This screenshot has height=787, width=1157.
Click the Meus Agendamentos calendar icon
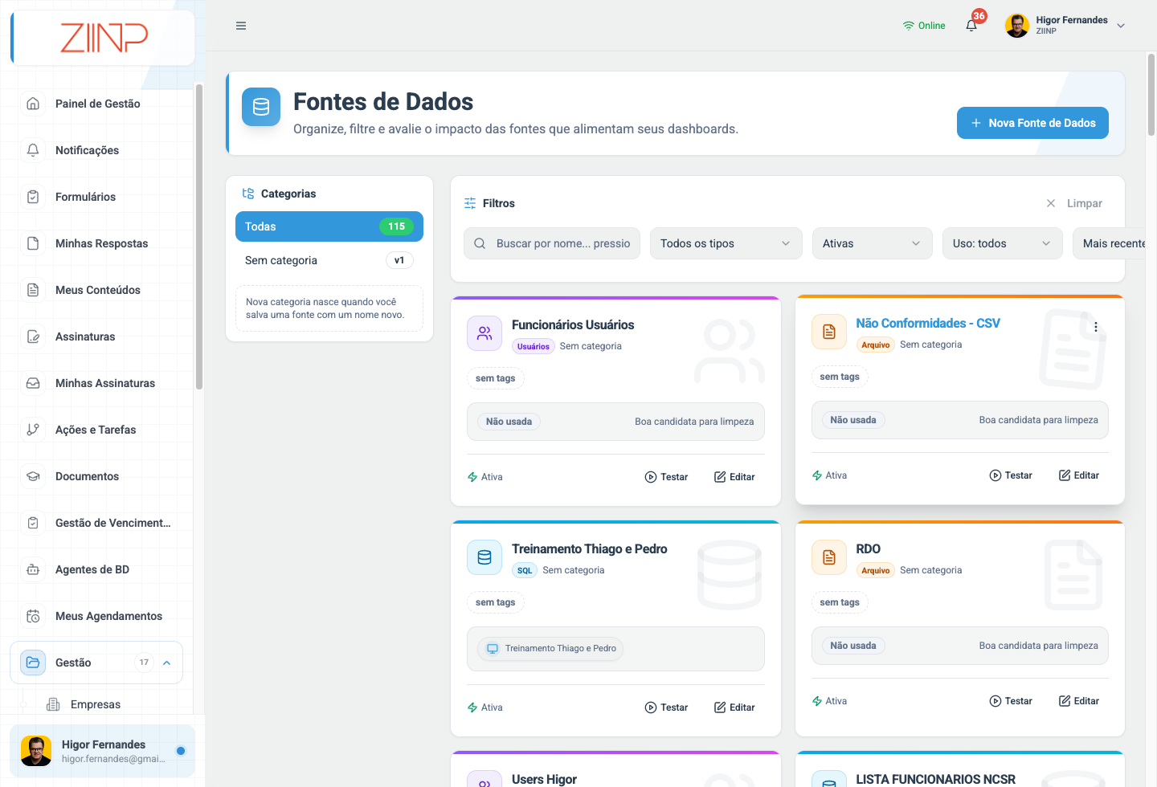pyautogui.click(x=33, y=616)
